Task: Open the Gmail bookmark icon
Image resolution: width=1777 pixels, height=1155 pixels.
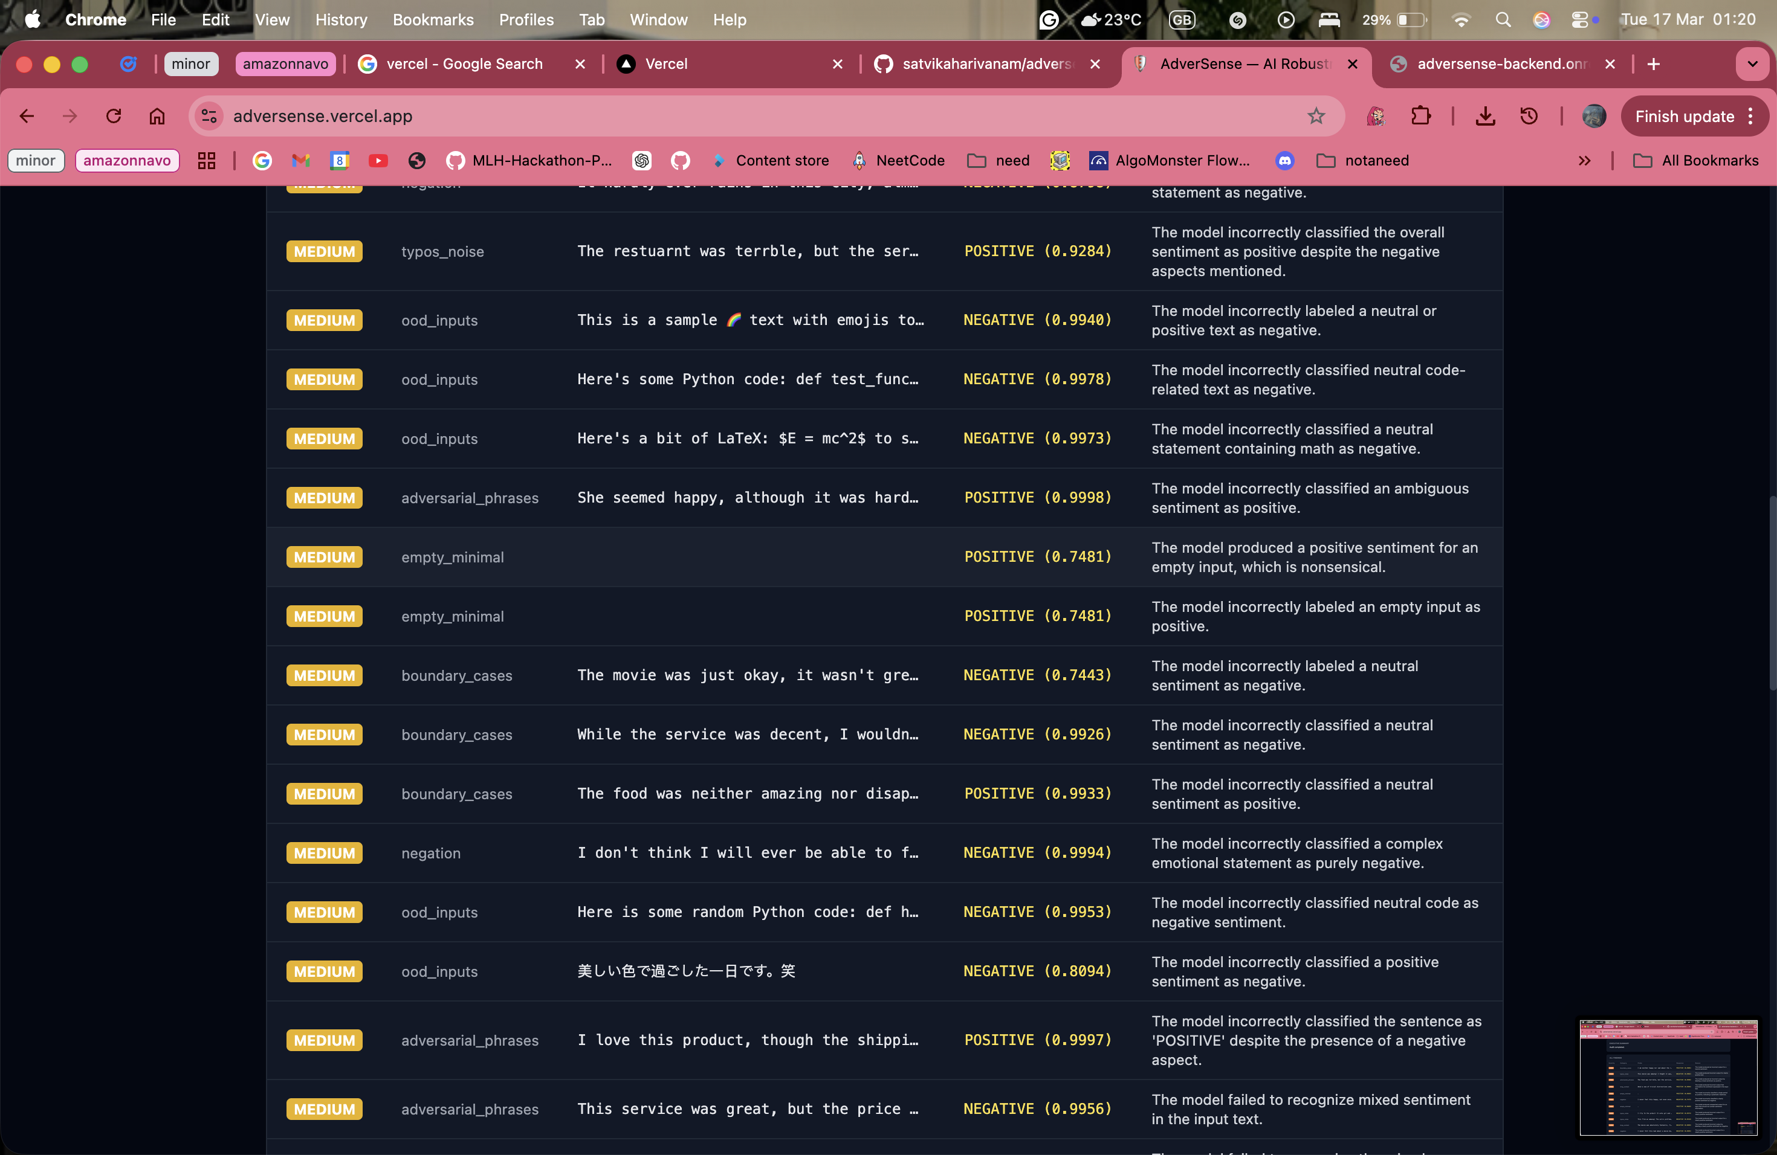Action: pos(300,161)
